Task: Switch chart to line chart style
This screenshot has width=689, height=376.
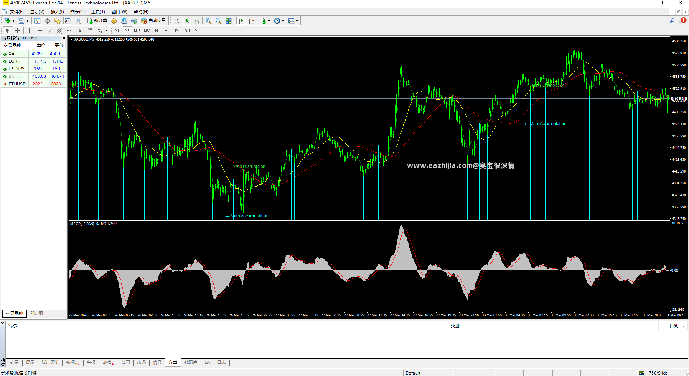Action: tap(197, 21)
